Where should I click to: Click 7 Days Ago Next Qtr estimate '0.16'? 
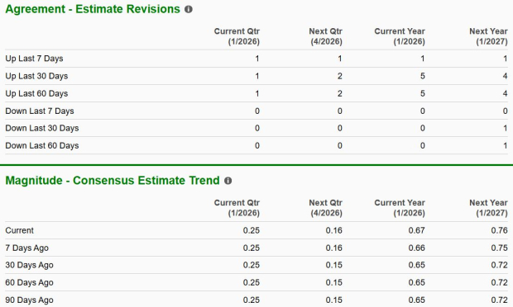click(x=334, y=248)
